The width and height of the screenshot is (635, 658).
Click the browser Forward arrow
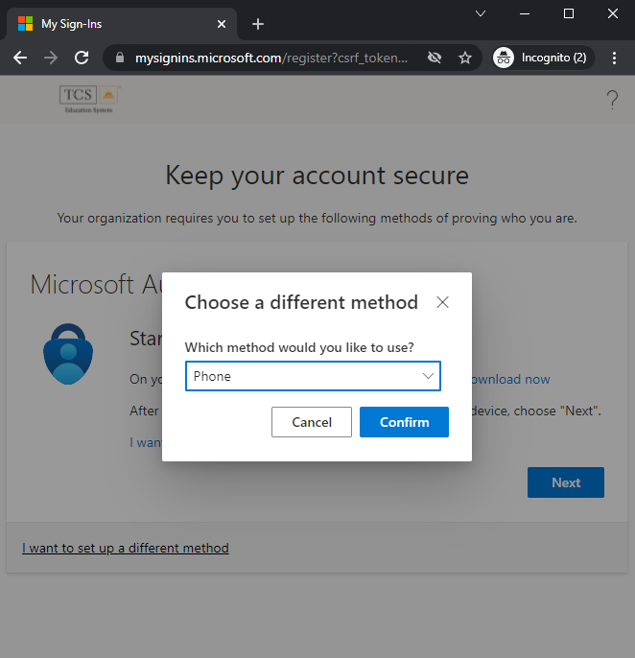pos(51,58)
